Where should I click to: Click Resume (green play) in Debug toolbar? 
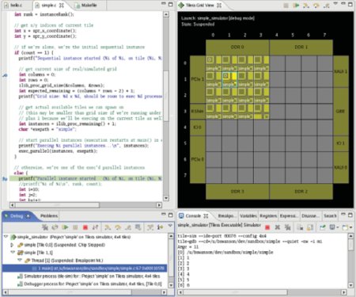pos(65,227)
